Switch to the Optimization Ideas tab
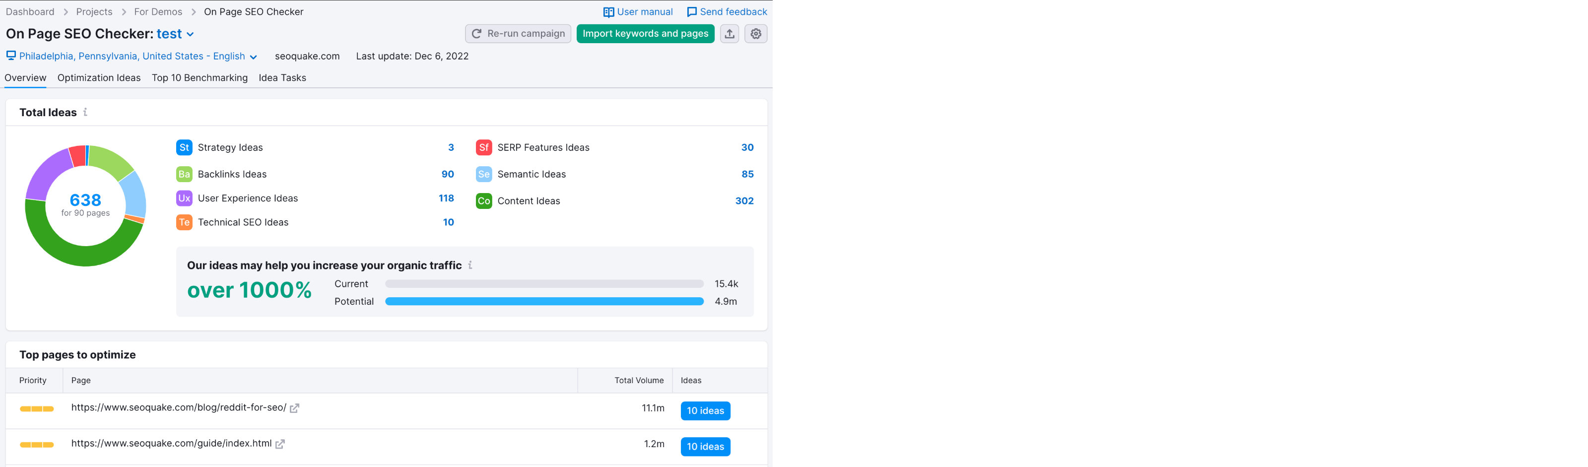 [x=99, y=77]
